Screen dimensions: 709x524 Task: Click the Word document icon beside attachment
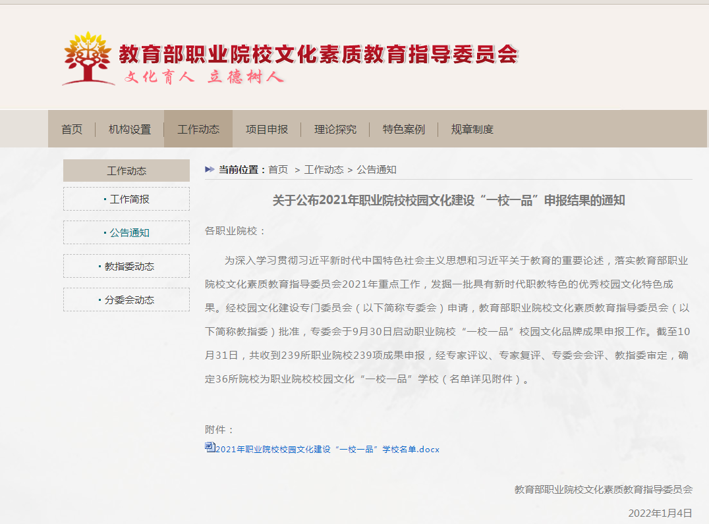coord(210,448)
